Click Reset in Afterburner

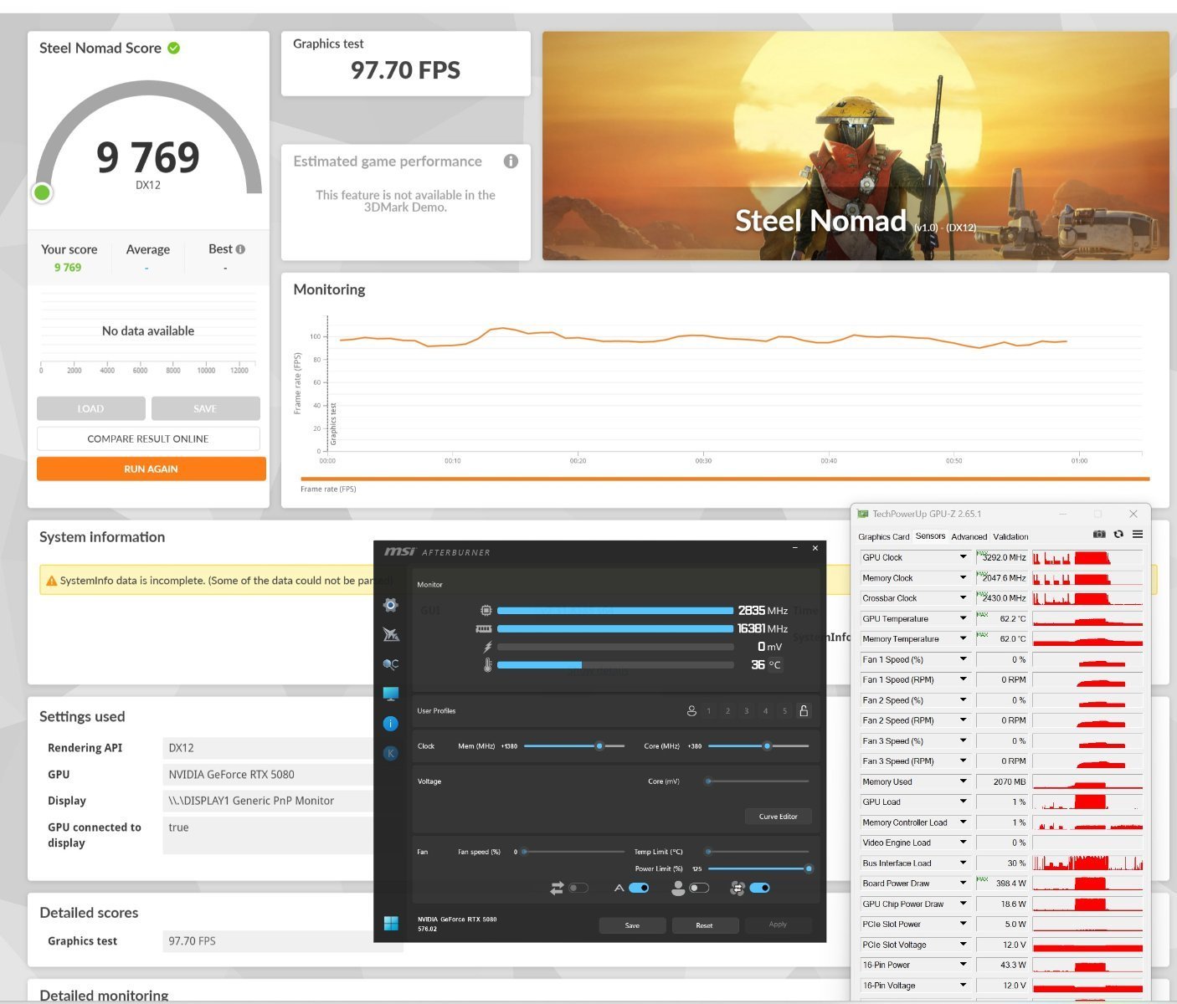click(704, 925)
